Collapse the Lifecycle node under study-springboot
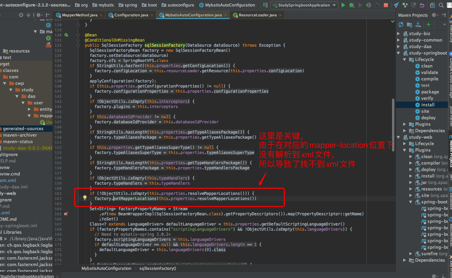This screenshot has height=278, width=452. click(405, 59)
